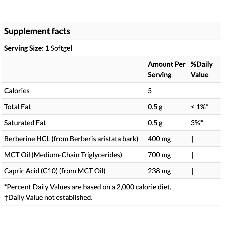The height and width of the screenshot is (231, 231).
Task: Select the Saturated Fat row label
Action: (x=25, y=123)
